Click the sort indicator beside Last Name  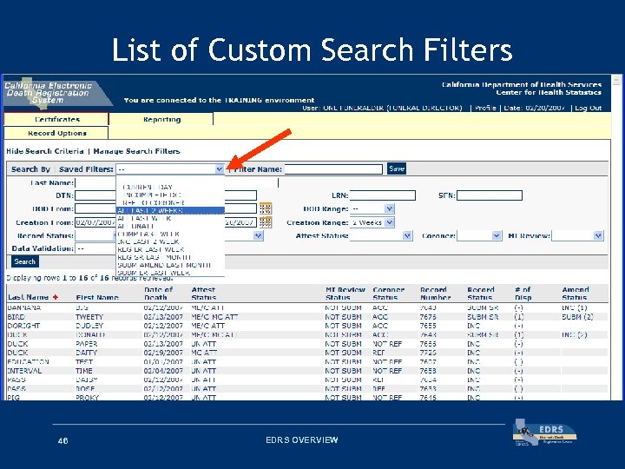click(x=56, y=297)
